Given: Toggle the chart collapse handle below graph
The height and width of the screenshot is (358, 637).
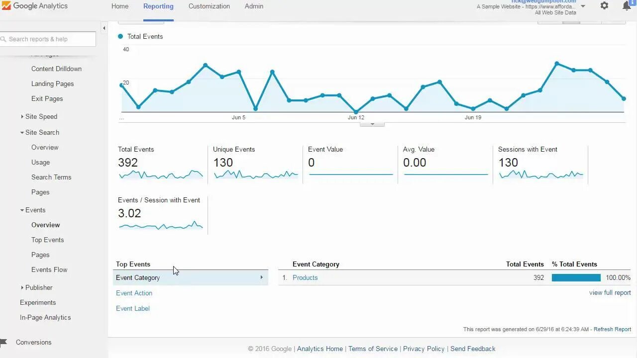Looking at the screenshot, I should [372, 124].
